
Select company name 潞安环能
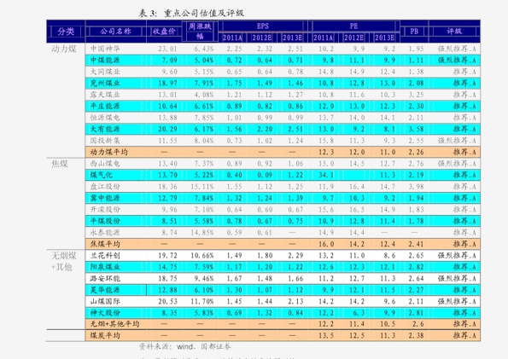105,279
